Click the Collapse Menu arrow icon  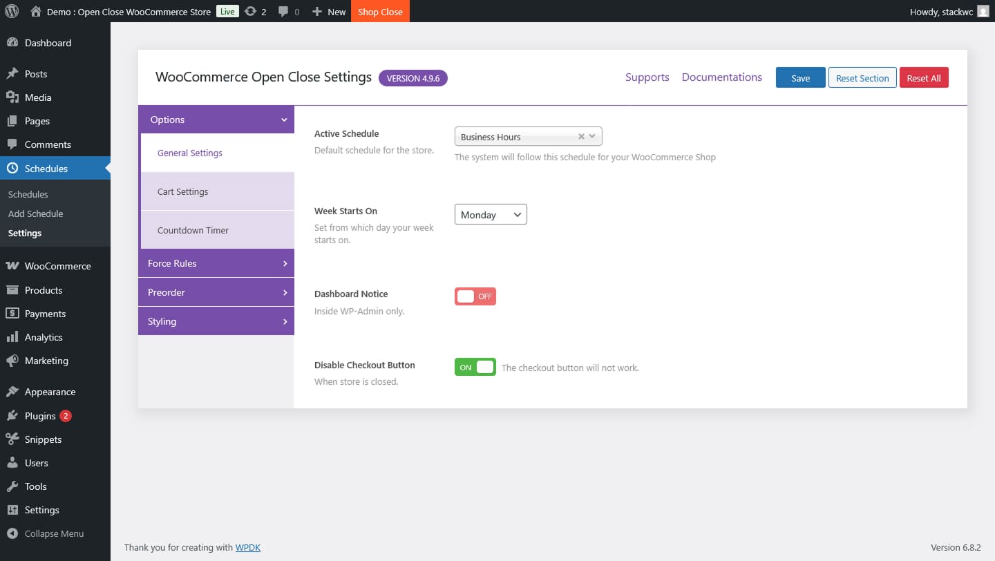[x=12, y=533]
